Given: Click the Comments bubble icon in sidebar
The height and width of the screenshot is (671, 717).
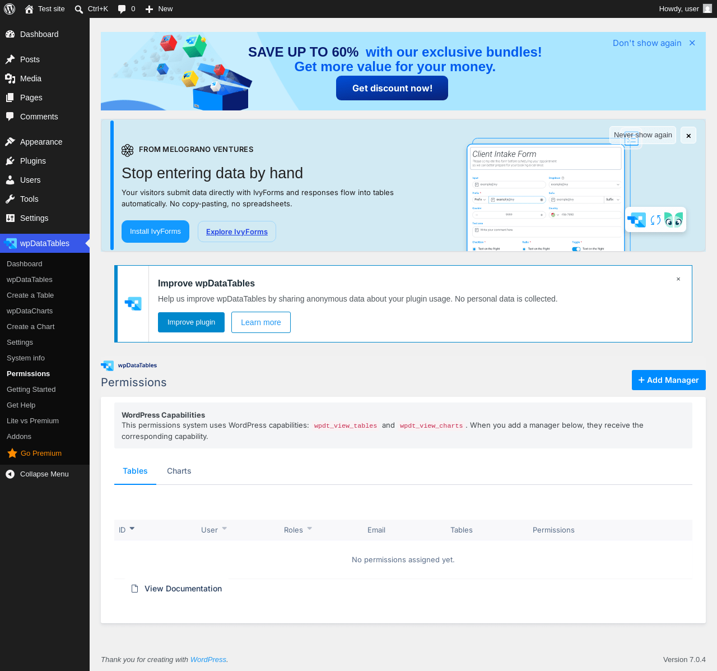Looking at the screenshot, I should [x=10, y=117].
